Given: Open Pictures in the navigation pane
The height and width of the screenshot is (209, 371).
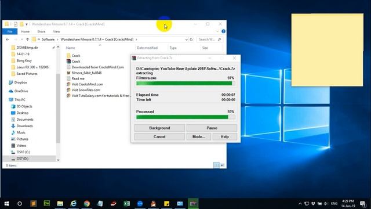Looking at the screenshot, I should point(22,139).
